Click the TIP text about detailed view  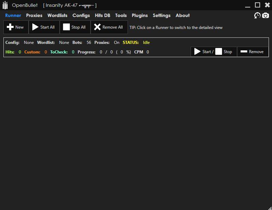click(176, 28)
